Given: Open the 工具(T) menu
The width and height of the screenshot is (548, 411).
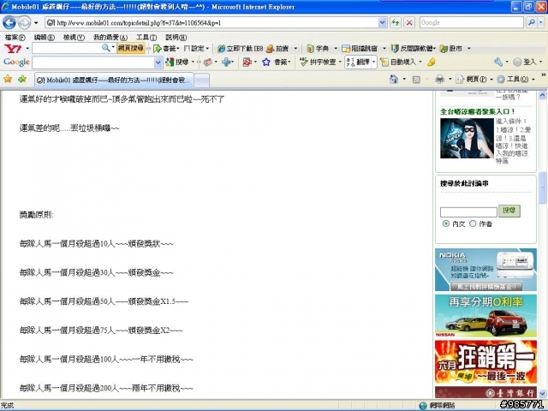Looking at the screenshot, I should tap(146, 38).
